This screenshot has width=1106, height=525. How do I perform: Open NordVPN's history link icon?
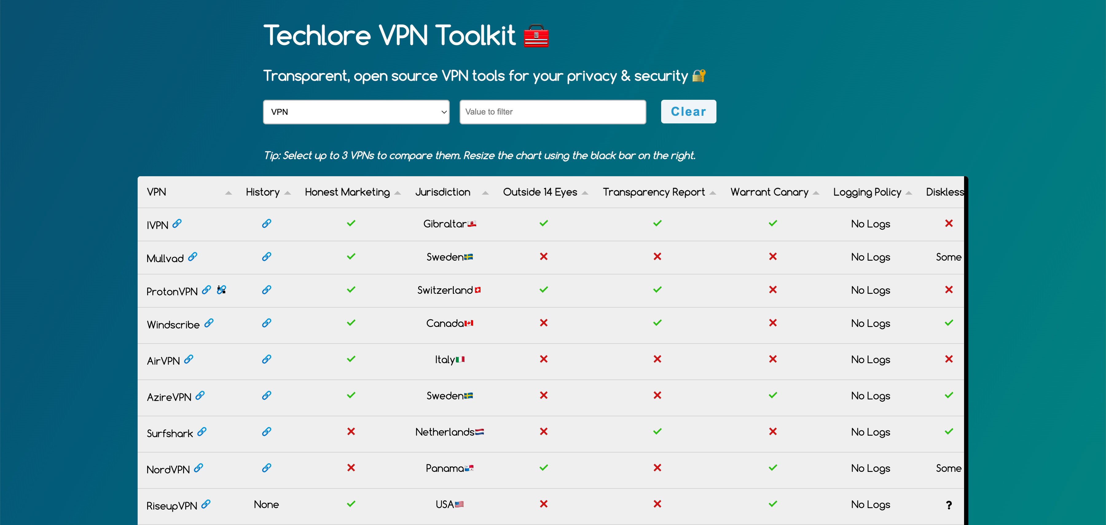pyautogui.click(x=266, y=468)
